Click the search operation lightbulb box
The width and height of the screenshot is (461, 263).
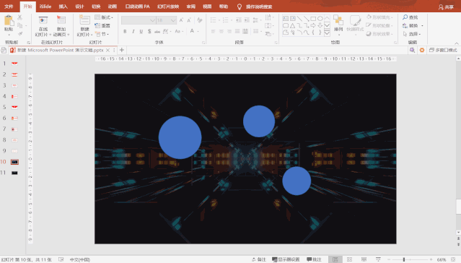coord(255,7)
